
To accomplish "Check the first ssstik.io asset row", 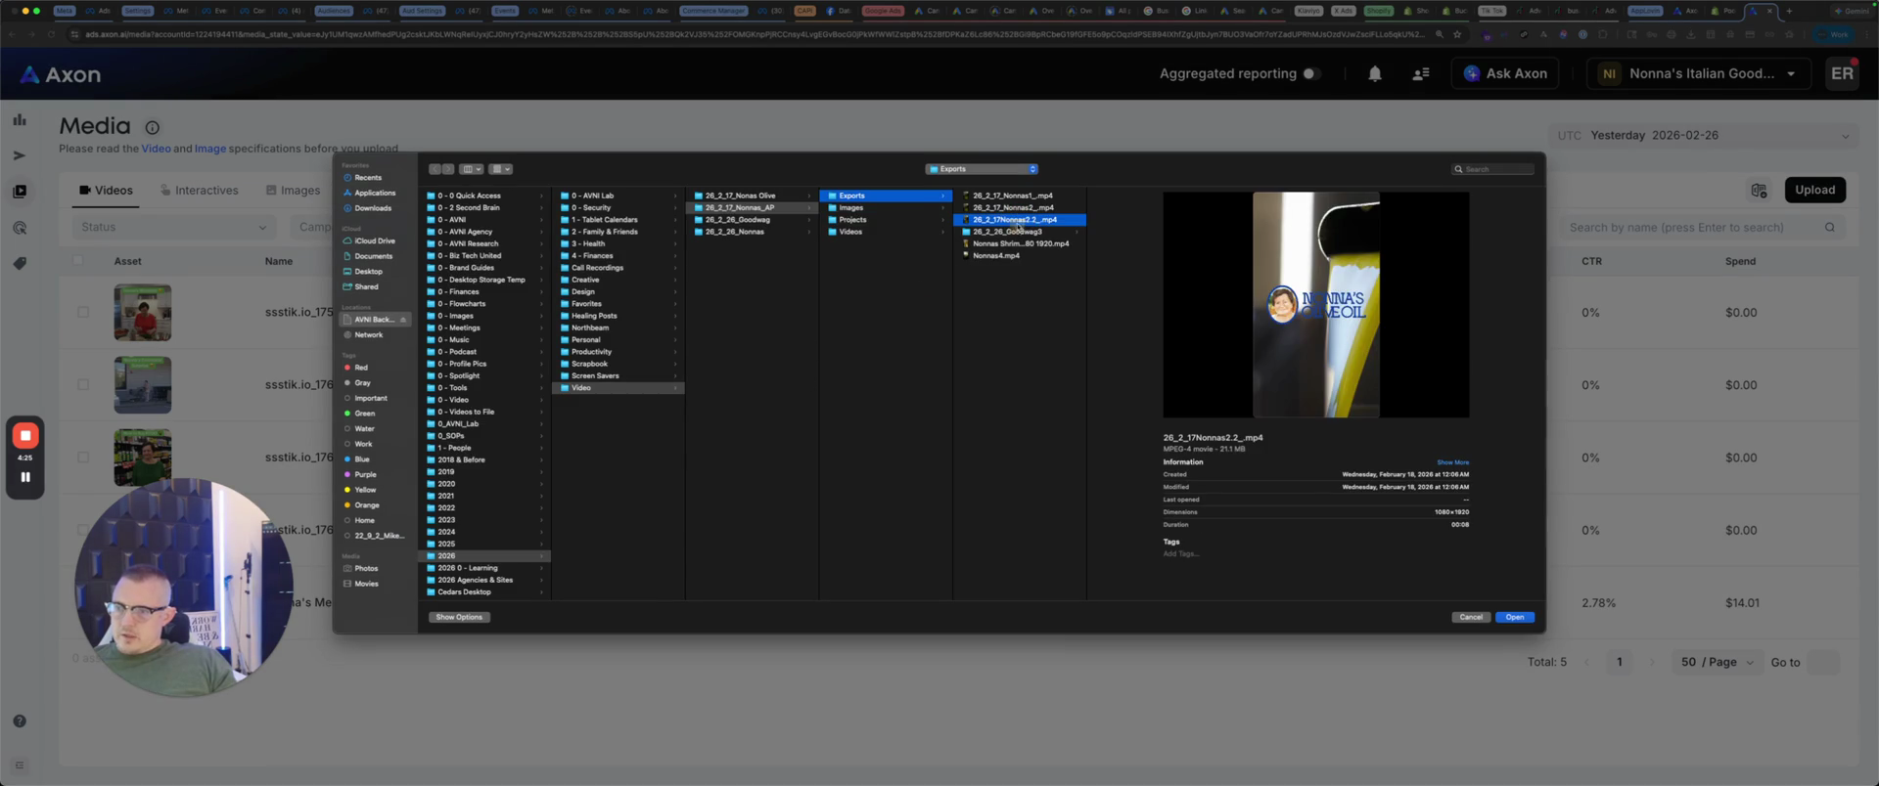I will point(83,313).
